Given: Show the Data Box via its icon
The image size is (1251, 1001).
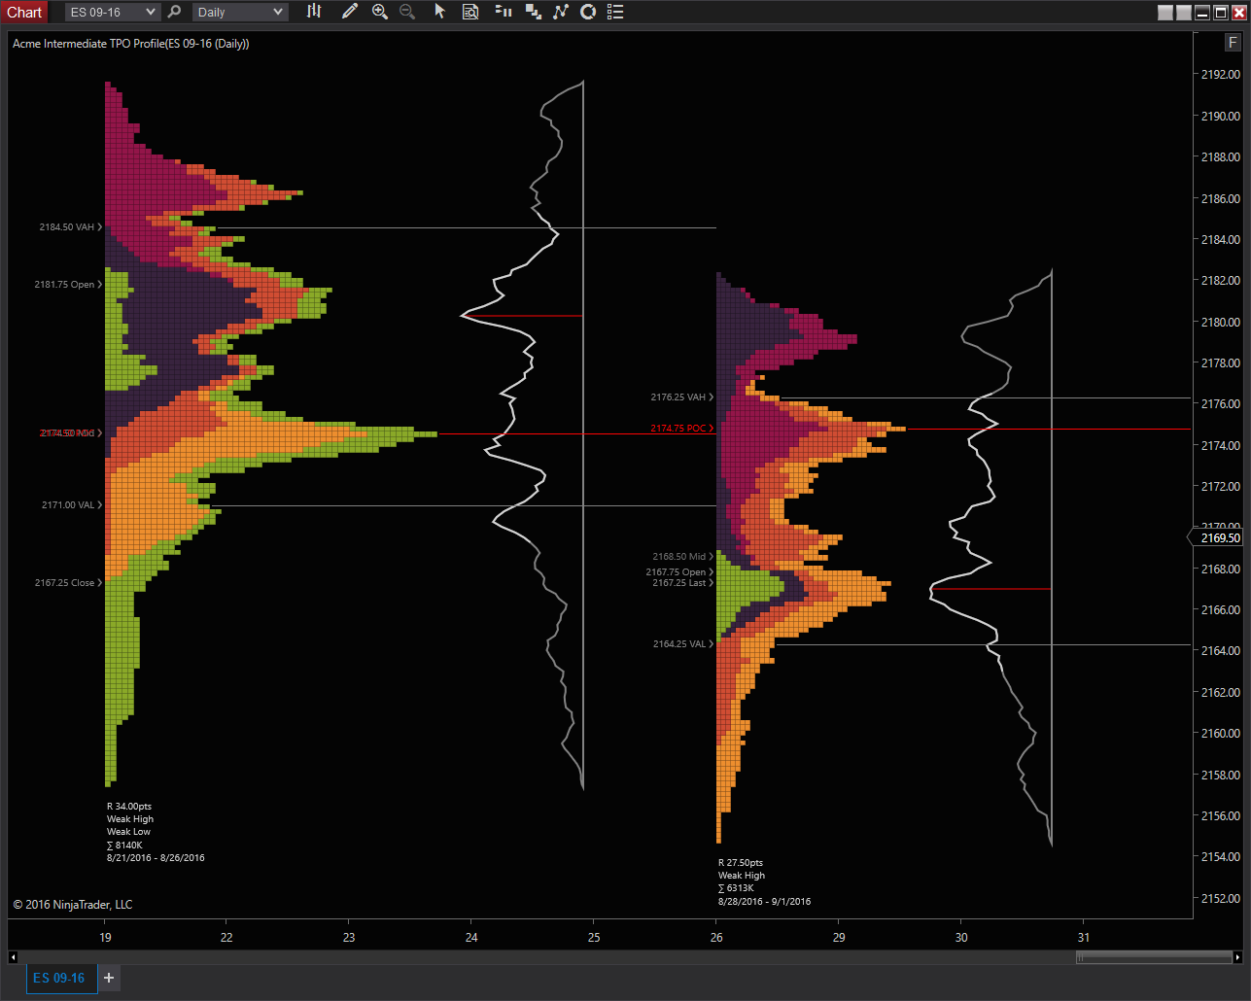Looking at the screenshot, I should (470, 12).
